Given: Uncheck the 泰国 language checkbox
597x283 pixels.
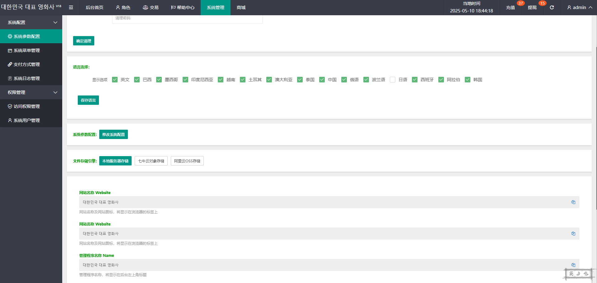Looking at the screenshot, I should (300, 80).
